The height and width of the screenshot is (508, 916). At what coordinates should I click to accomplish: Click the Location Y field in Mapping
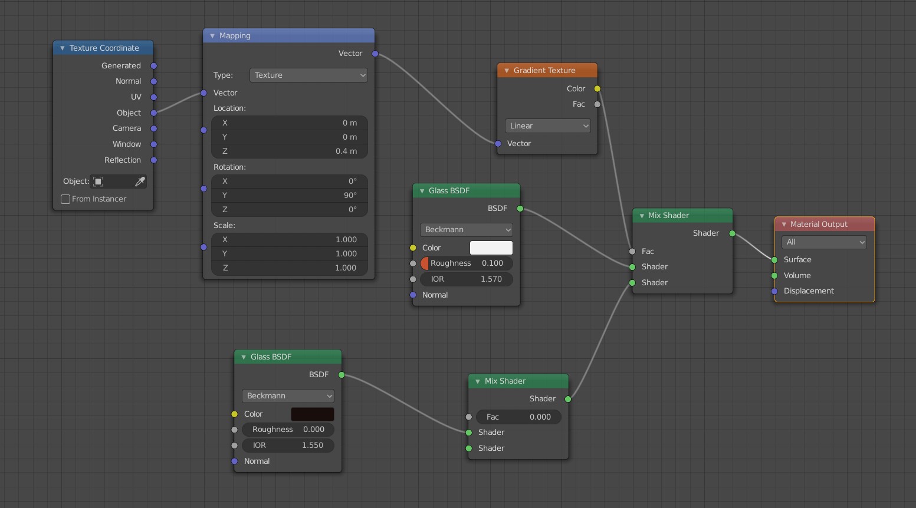[290, 137]
